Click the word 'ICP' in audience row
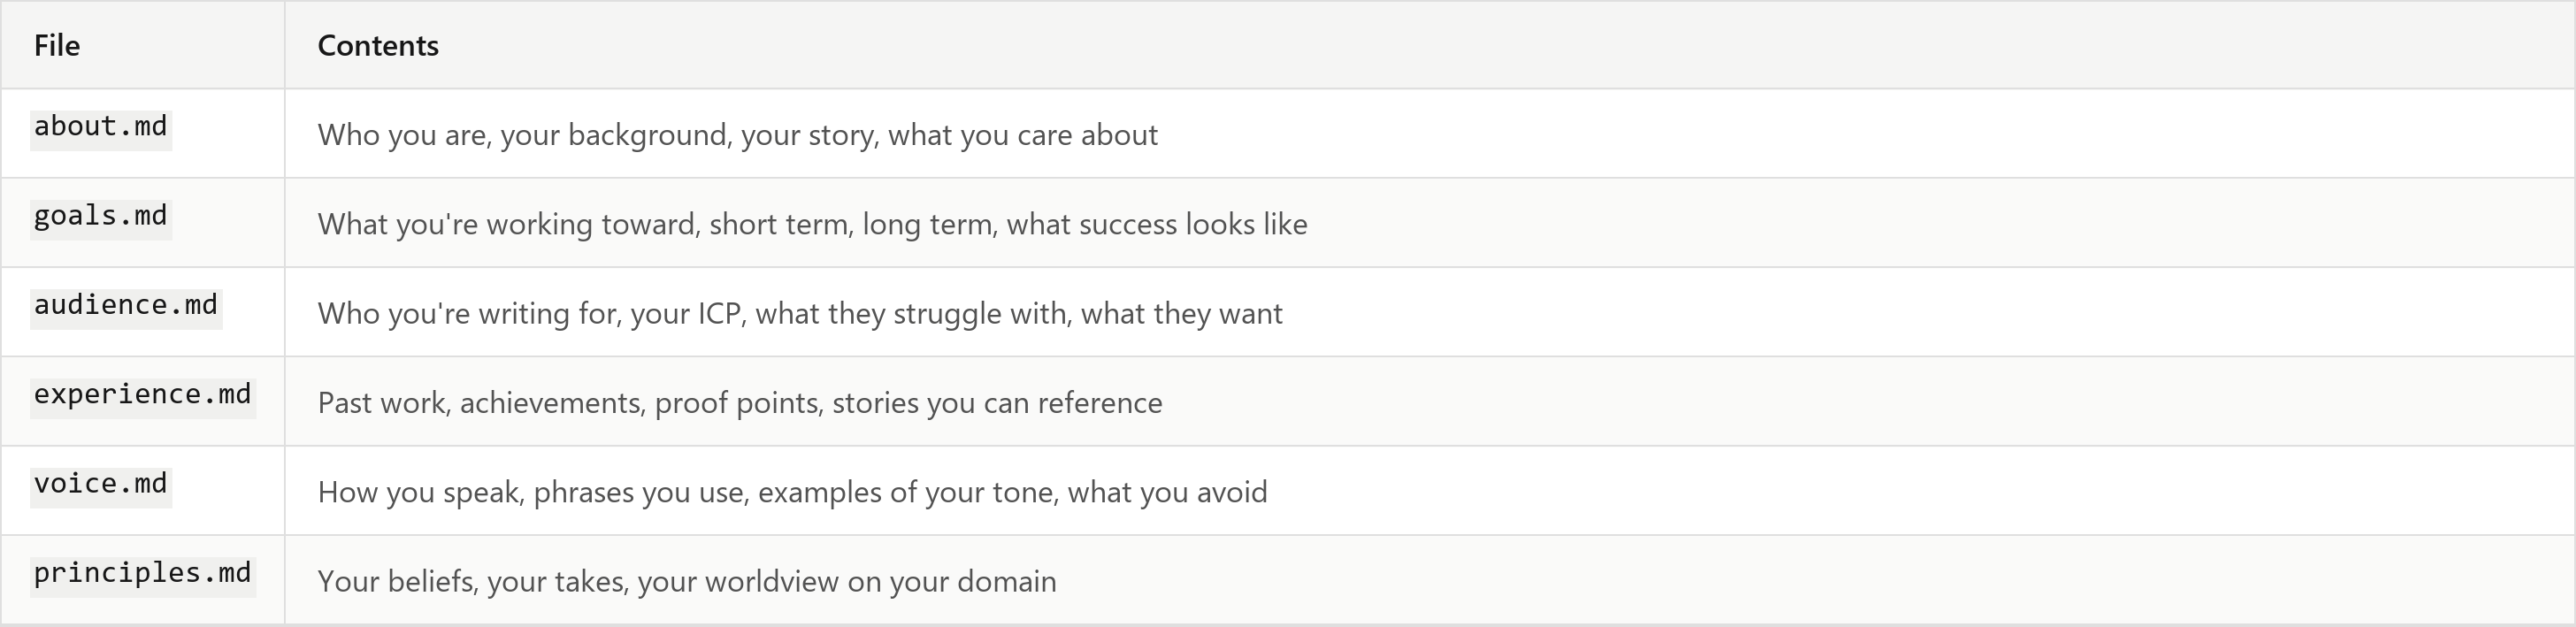This screenshot has height=627, width=2576. pyautogui.click(x=719, y=314)
